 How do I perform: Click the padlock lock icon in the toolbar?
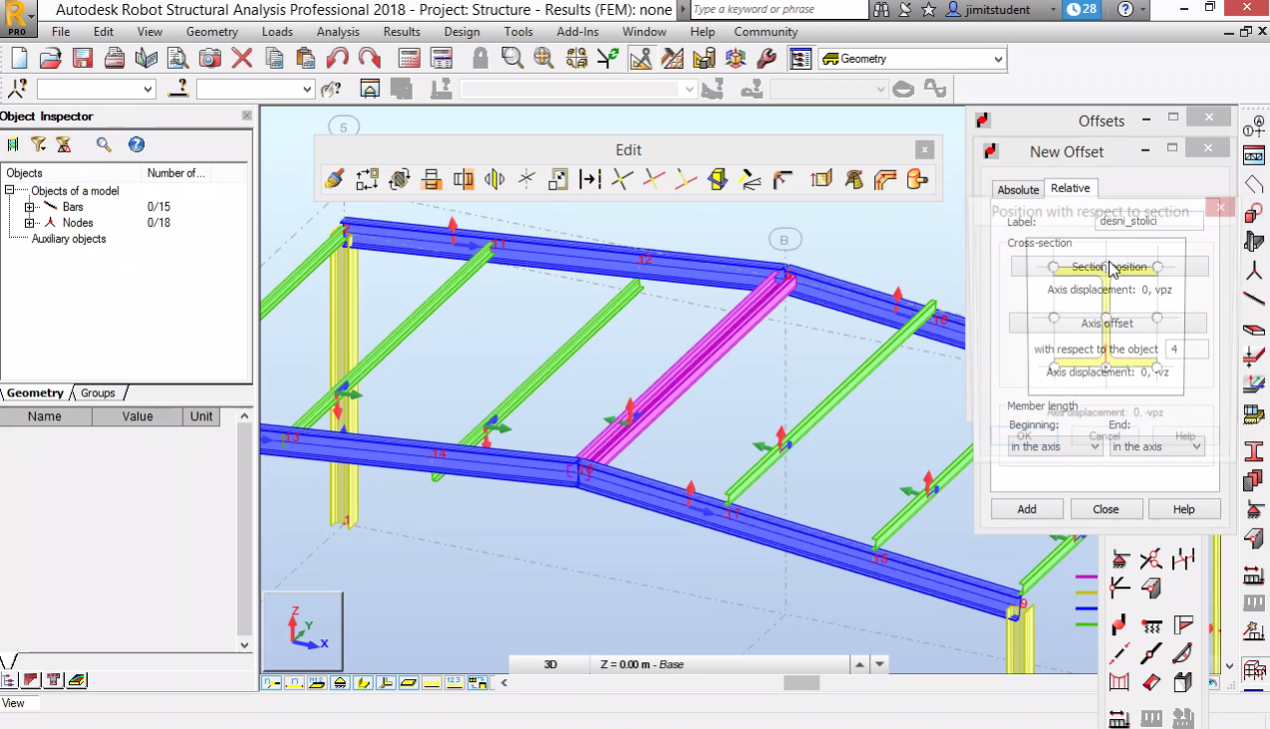tap(480, 58)
